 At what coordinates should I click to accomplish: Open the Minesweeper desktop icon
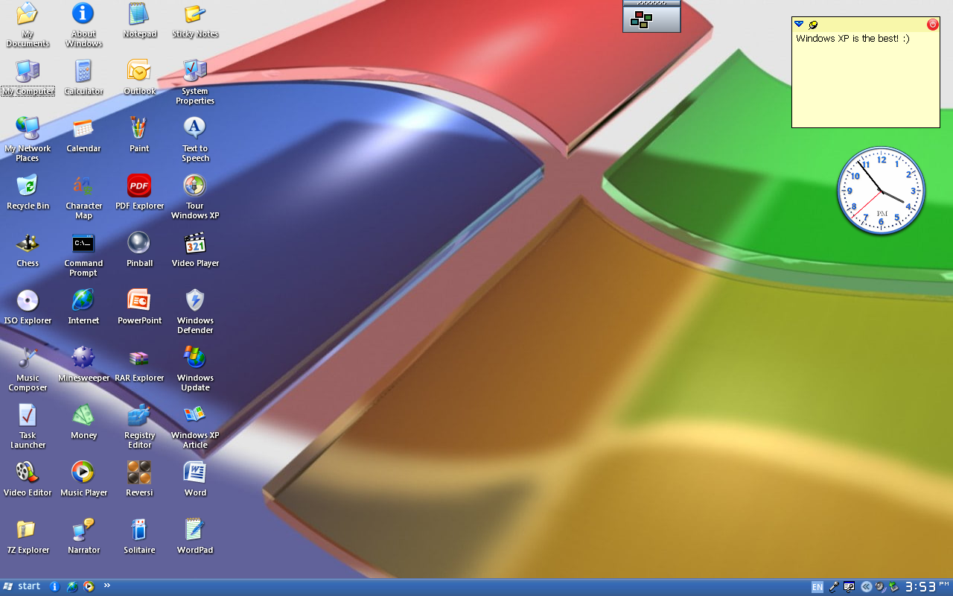coord(83,364)
